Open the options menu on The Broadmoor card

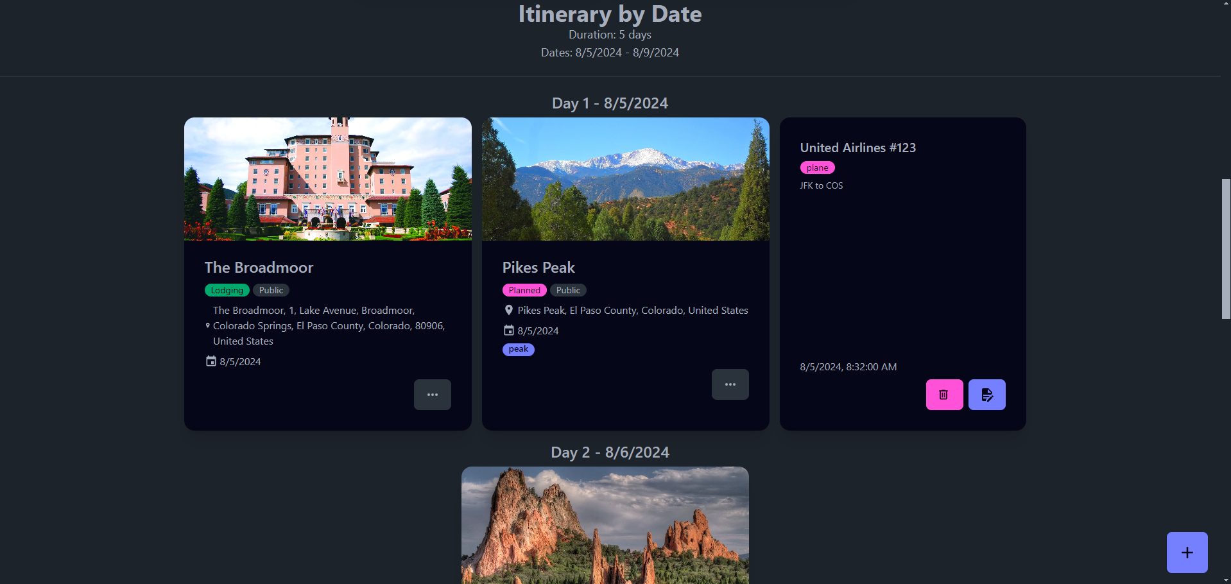coord(432,394)
